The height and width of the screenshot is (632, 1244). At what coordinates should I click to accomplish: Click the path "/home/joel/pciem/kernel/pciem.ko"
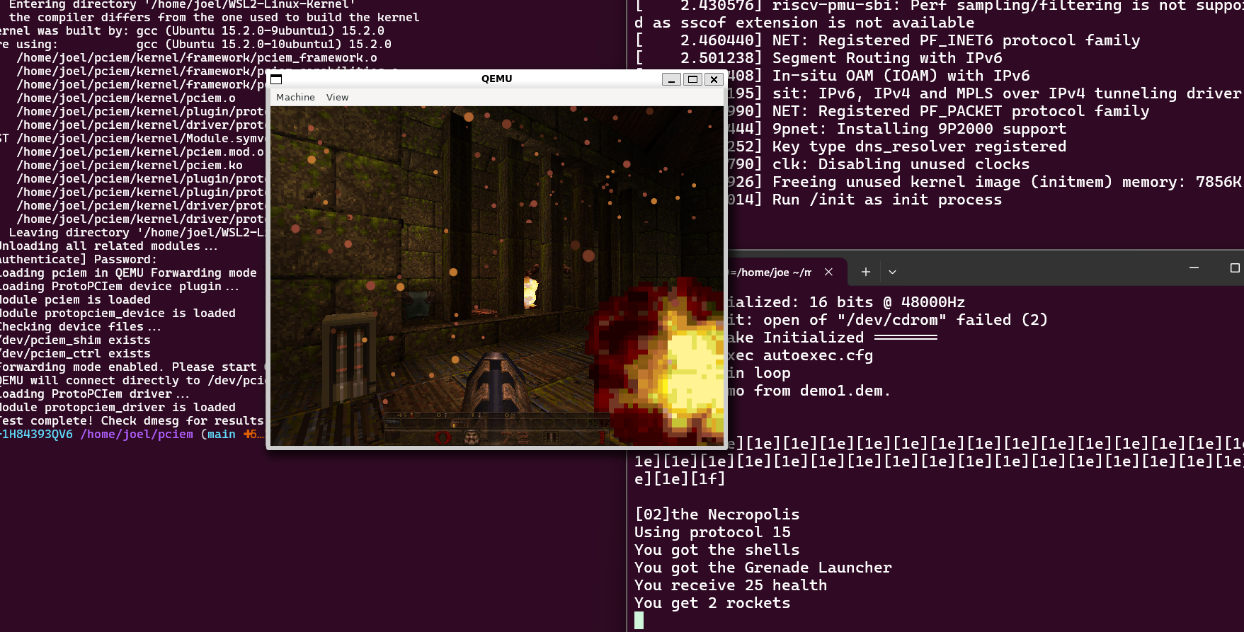pos(130,166)
